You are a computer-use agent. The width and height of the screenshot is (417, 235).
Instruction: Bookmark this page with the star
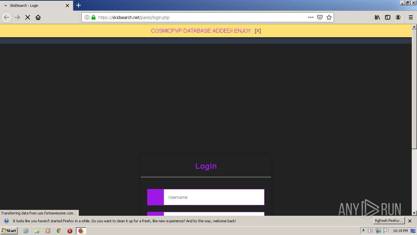pos(329,17)
